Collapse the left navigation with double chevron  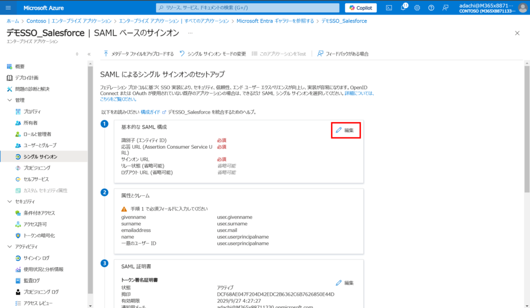[89, 54]
